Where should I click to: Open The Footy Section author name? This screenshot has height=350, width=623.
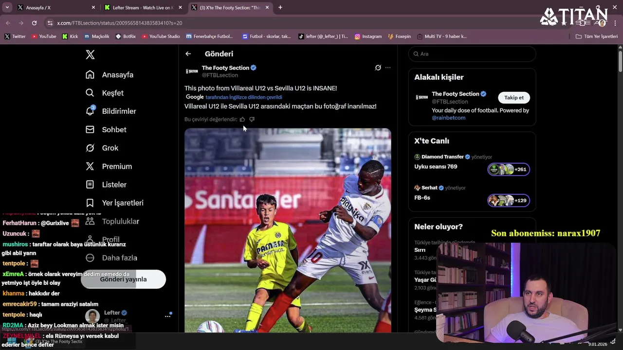[225, 68]
